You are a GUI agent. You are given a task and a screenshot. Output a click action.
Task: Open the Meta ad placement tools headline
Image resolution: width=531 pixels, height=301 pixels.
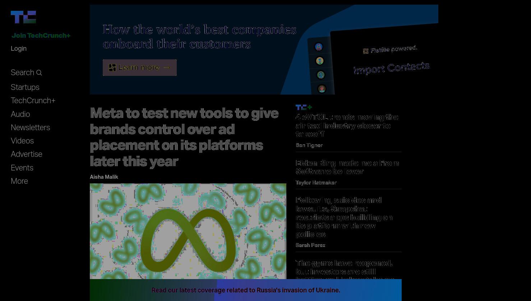point(184,137)
